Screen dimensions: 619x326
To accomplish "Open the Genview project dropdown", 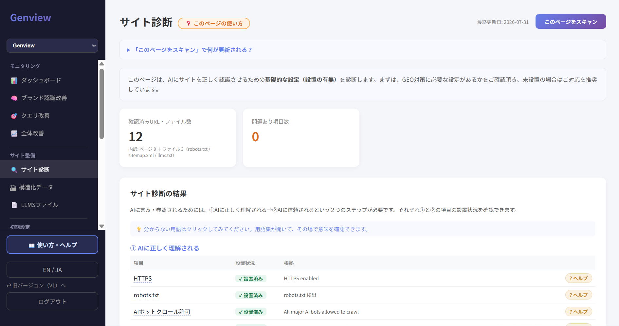I will pyautogui.click(x=52, y=46).
